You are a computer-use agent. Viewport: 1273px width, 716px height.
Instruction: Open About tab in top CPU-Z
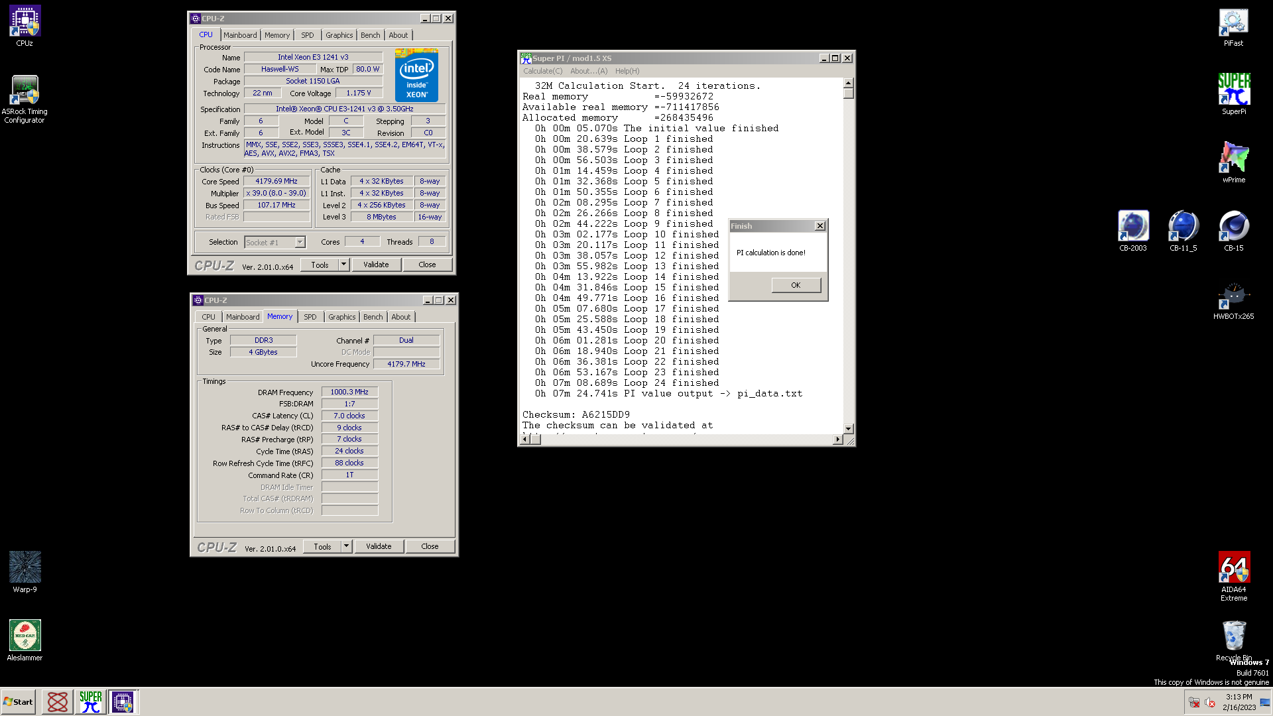point(398,35)
